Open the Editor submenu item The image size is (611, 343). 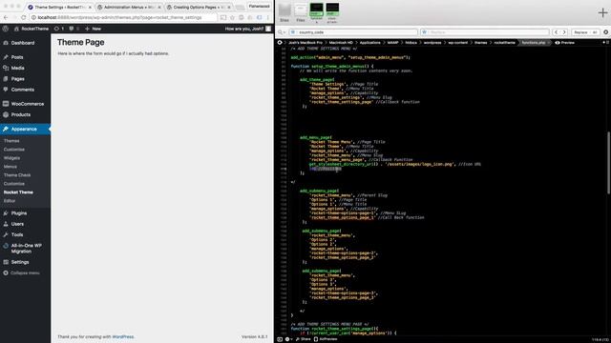[x=10, y=201]
